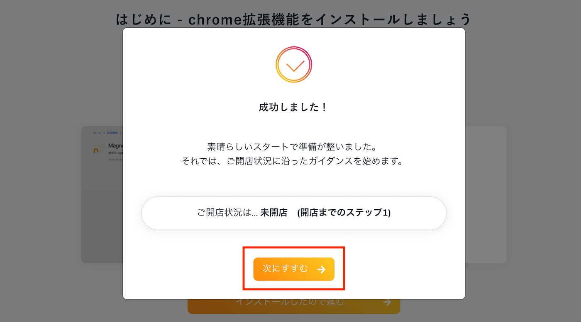Click the Magnet extension title text

pos(115,145)
